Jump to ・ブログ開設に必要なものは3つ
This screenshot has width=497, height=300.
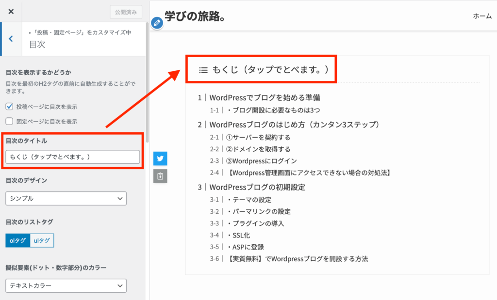pyautogui.click(x=274, y=110)
